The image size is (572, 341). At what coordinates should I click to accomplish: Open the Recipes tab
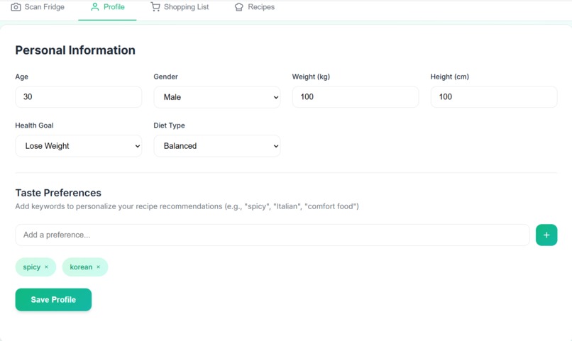254,7
